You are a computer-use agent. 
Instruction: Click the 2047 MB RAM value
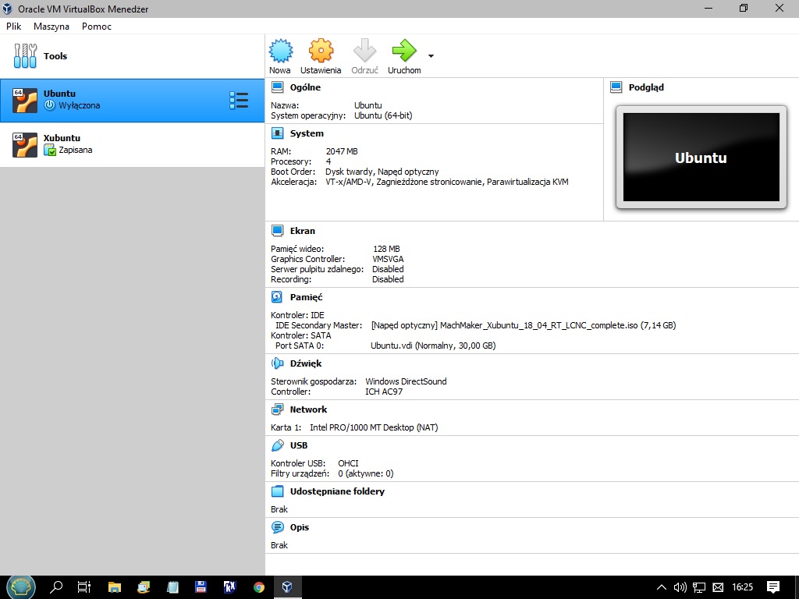tap(342, 151)
